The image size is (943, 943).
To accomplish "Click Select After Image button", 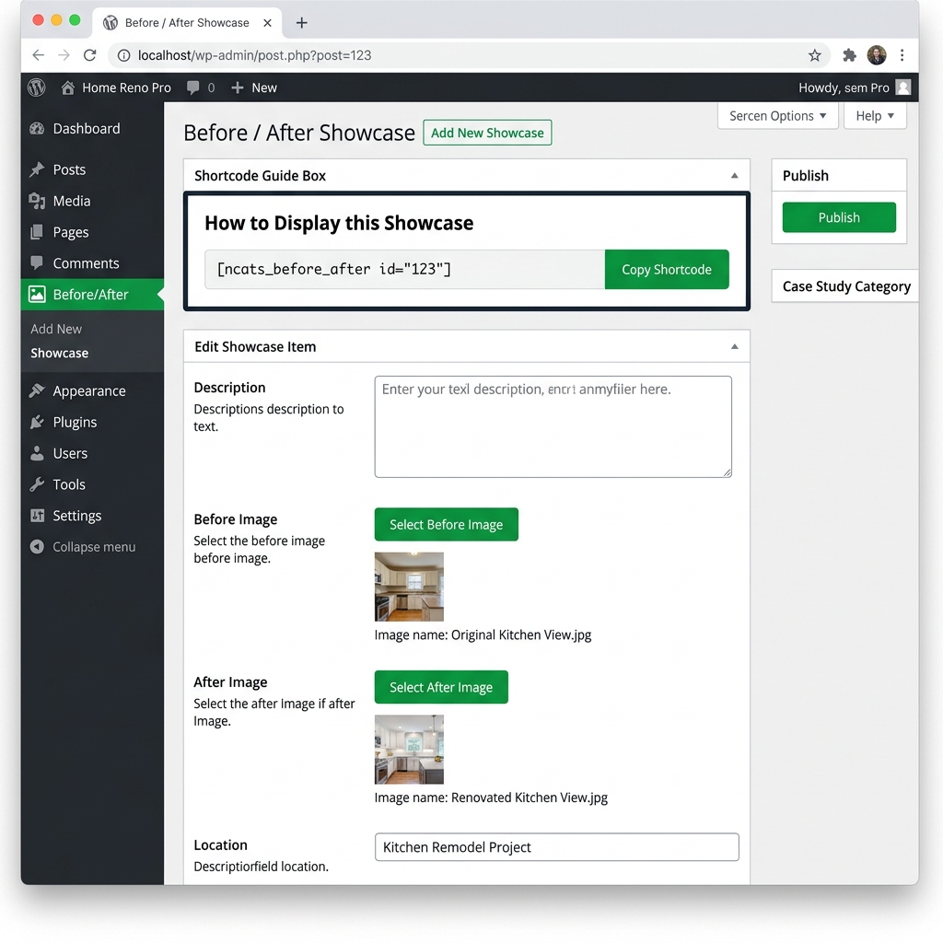I will pyautogui.click(x=441, y=687).
